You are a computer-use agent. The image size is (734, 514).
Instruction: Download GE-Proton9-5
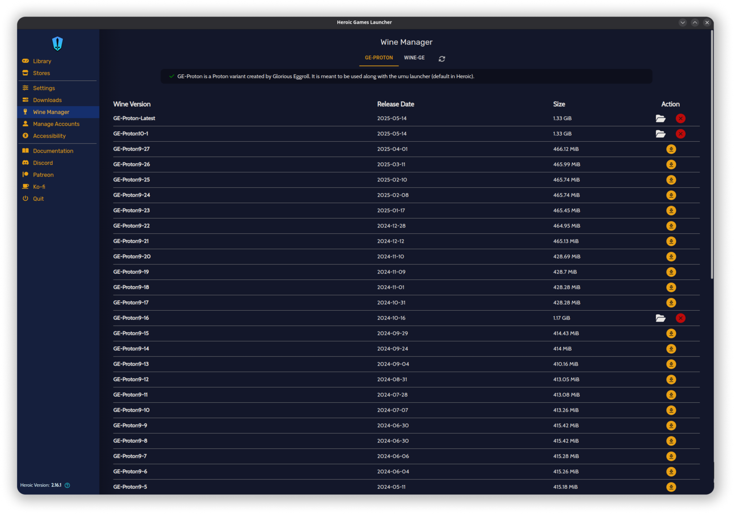tap(671, 487)
